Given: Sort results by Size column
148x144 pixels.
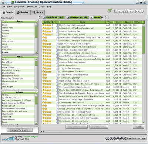Looking at the screenshot, I should coord(118,22).
